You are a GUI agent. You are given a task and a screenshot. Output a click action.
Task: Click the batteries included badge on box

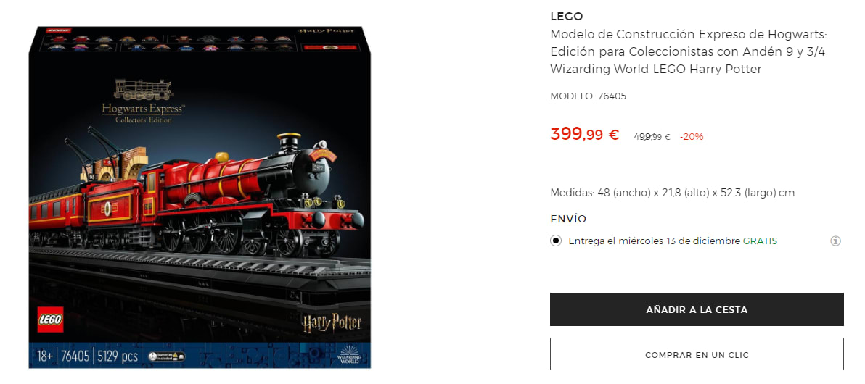pos(167,356)
